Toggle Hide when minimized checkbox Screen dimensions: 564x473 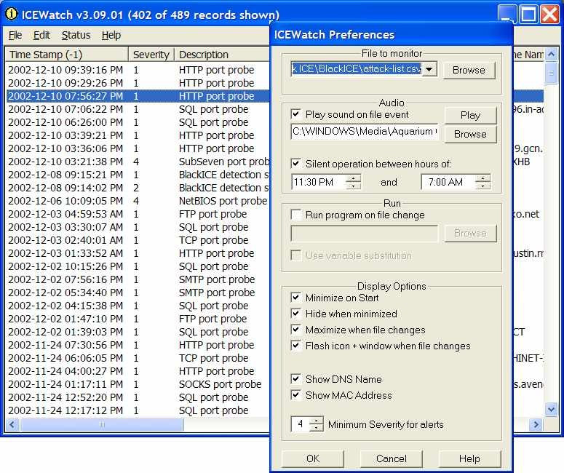[295, 314]
